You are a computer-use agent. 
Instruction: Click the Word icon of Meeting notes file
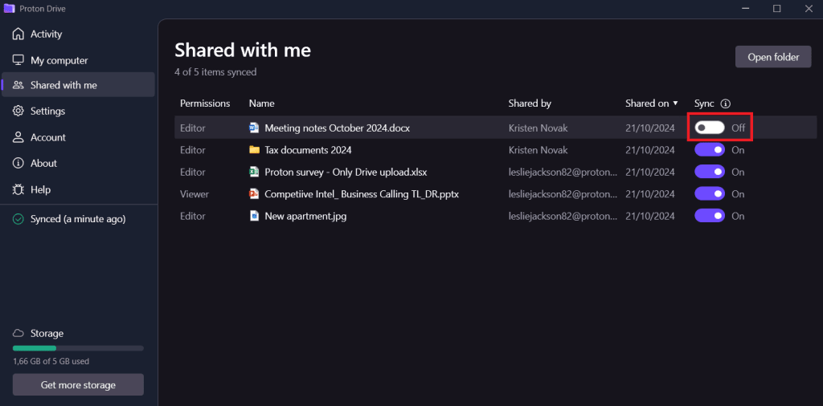(254, 128)
